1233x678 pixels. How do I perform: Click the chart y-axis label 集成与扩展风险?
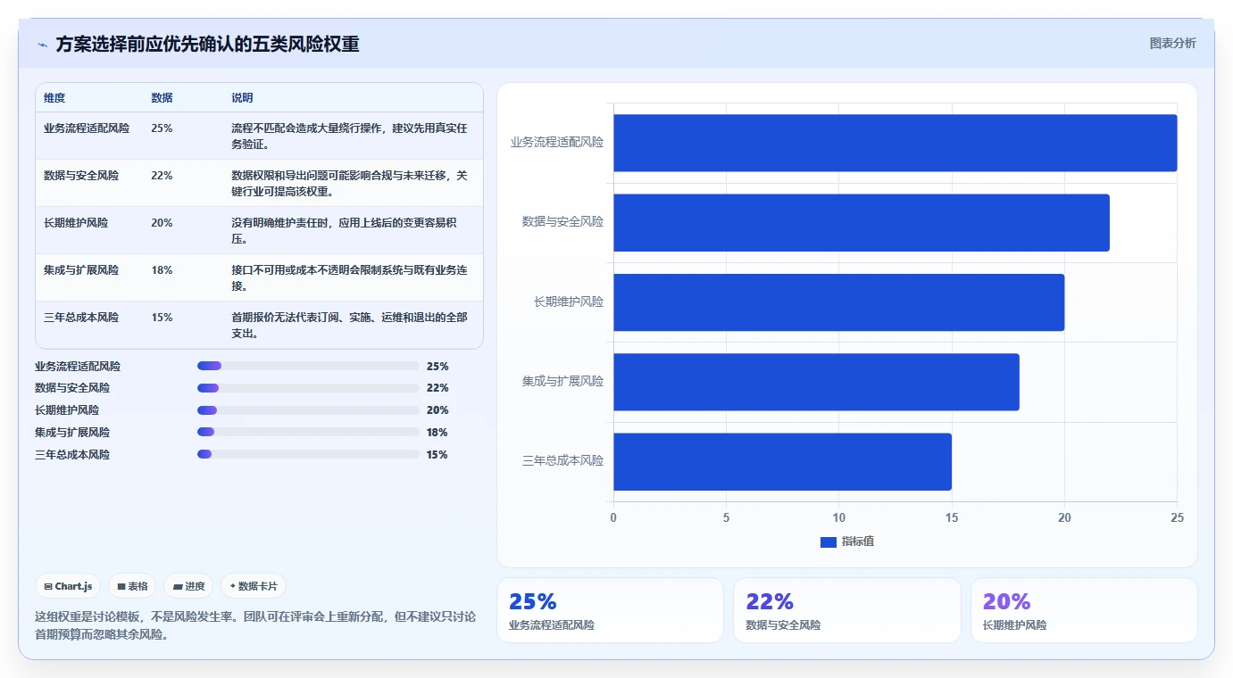[562, 381]
